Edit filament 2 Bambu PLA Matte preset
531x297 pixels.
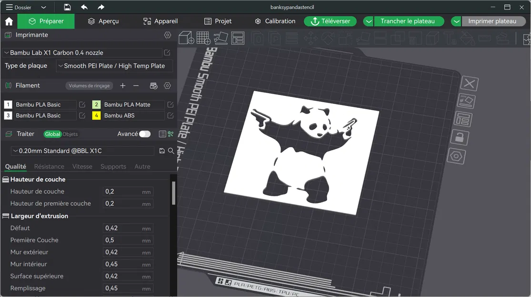pyautogui.click(x=170, y=105)
